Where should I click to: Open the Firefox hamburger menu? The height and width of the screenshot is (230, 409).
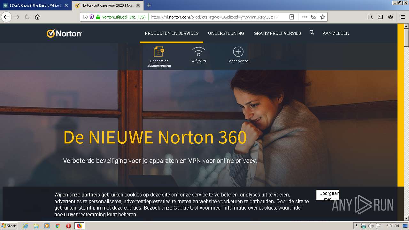403,17
